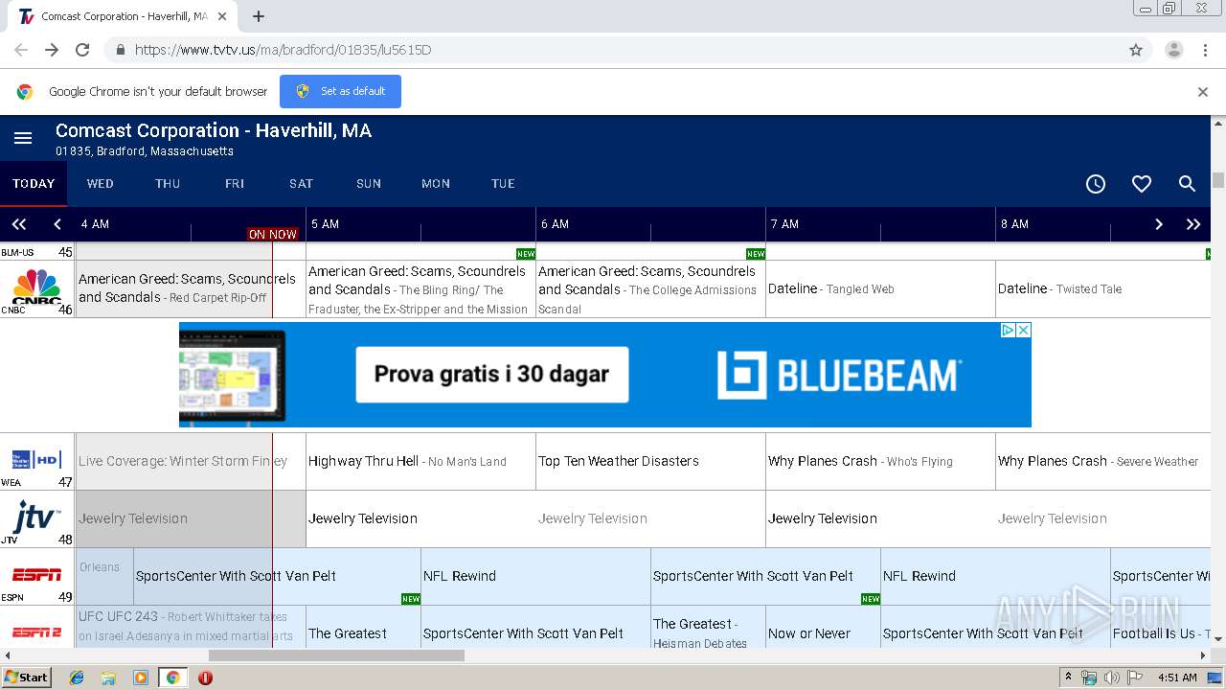Open Chrome in the taskbar
The image size is (1226, 690).
(x=172, y=678)
